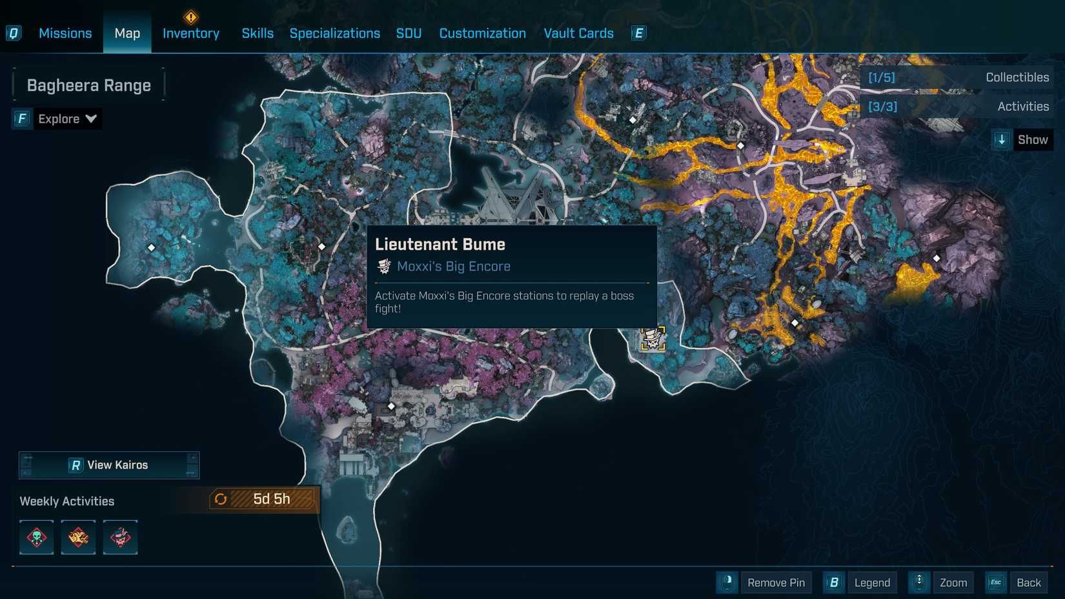1065x599 pixels.
Task: Switch to the Customization tab
Action: pos(483,34)
